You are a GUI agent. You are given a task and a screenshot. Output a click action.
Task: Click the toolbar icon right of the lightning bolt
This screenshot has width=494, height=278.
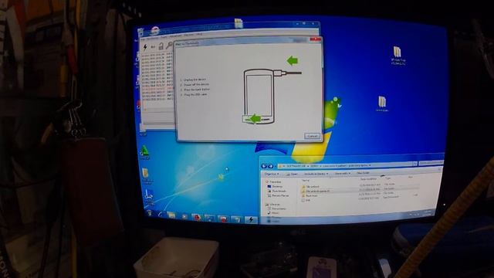(x=153, y=47)
